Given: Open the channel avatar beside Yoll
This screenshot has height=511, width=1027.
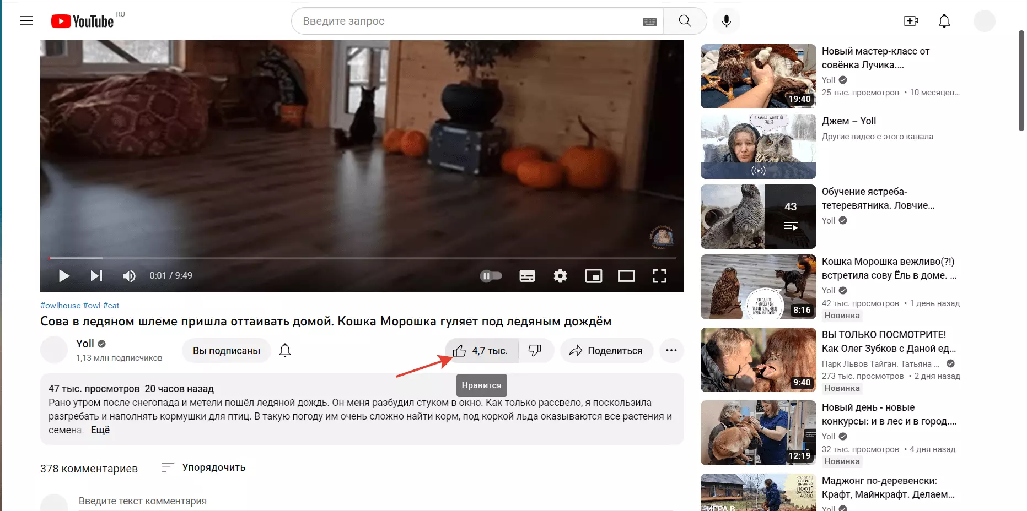Looking at the screenshot, I should 54,350.
